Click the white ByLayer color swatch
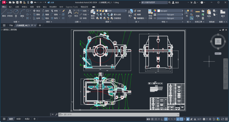The height and width of the screenshot is (122, 229). tap(159, 11)
